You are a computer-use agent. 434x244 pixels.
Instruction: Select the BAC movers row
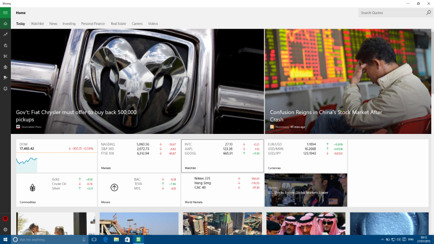tap(155, 179)
